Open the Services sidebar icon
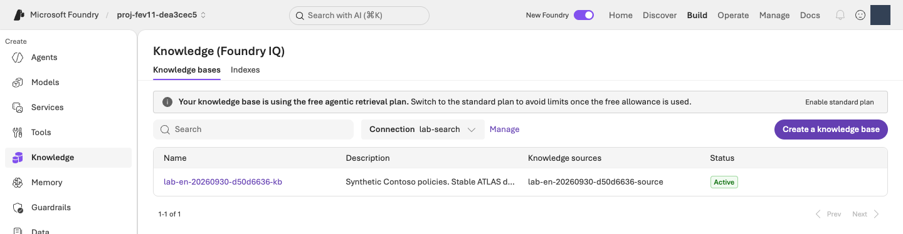903x234 pixels. tap(18, 108)
